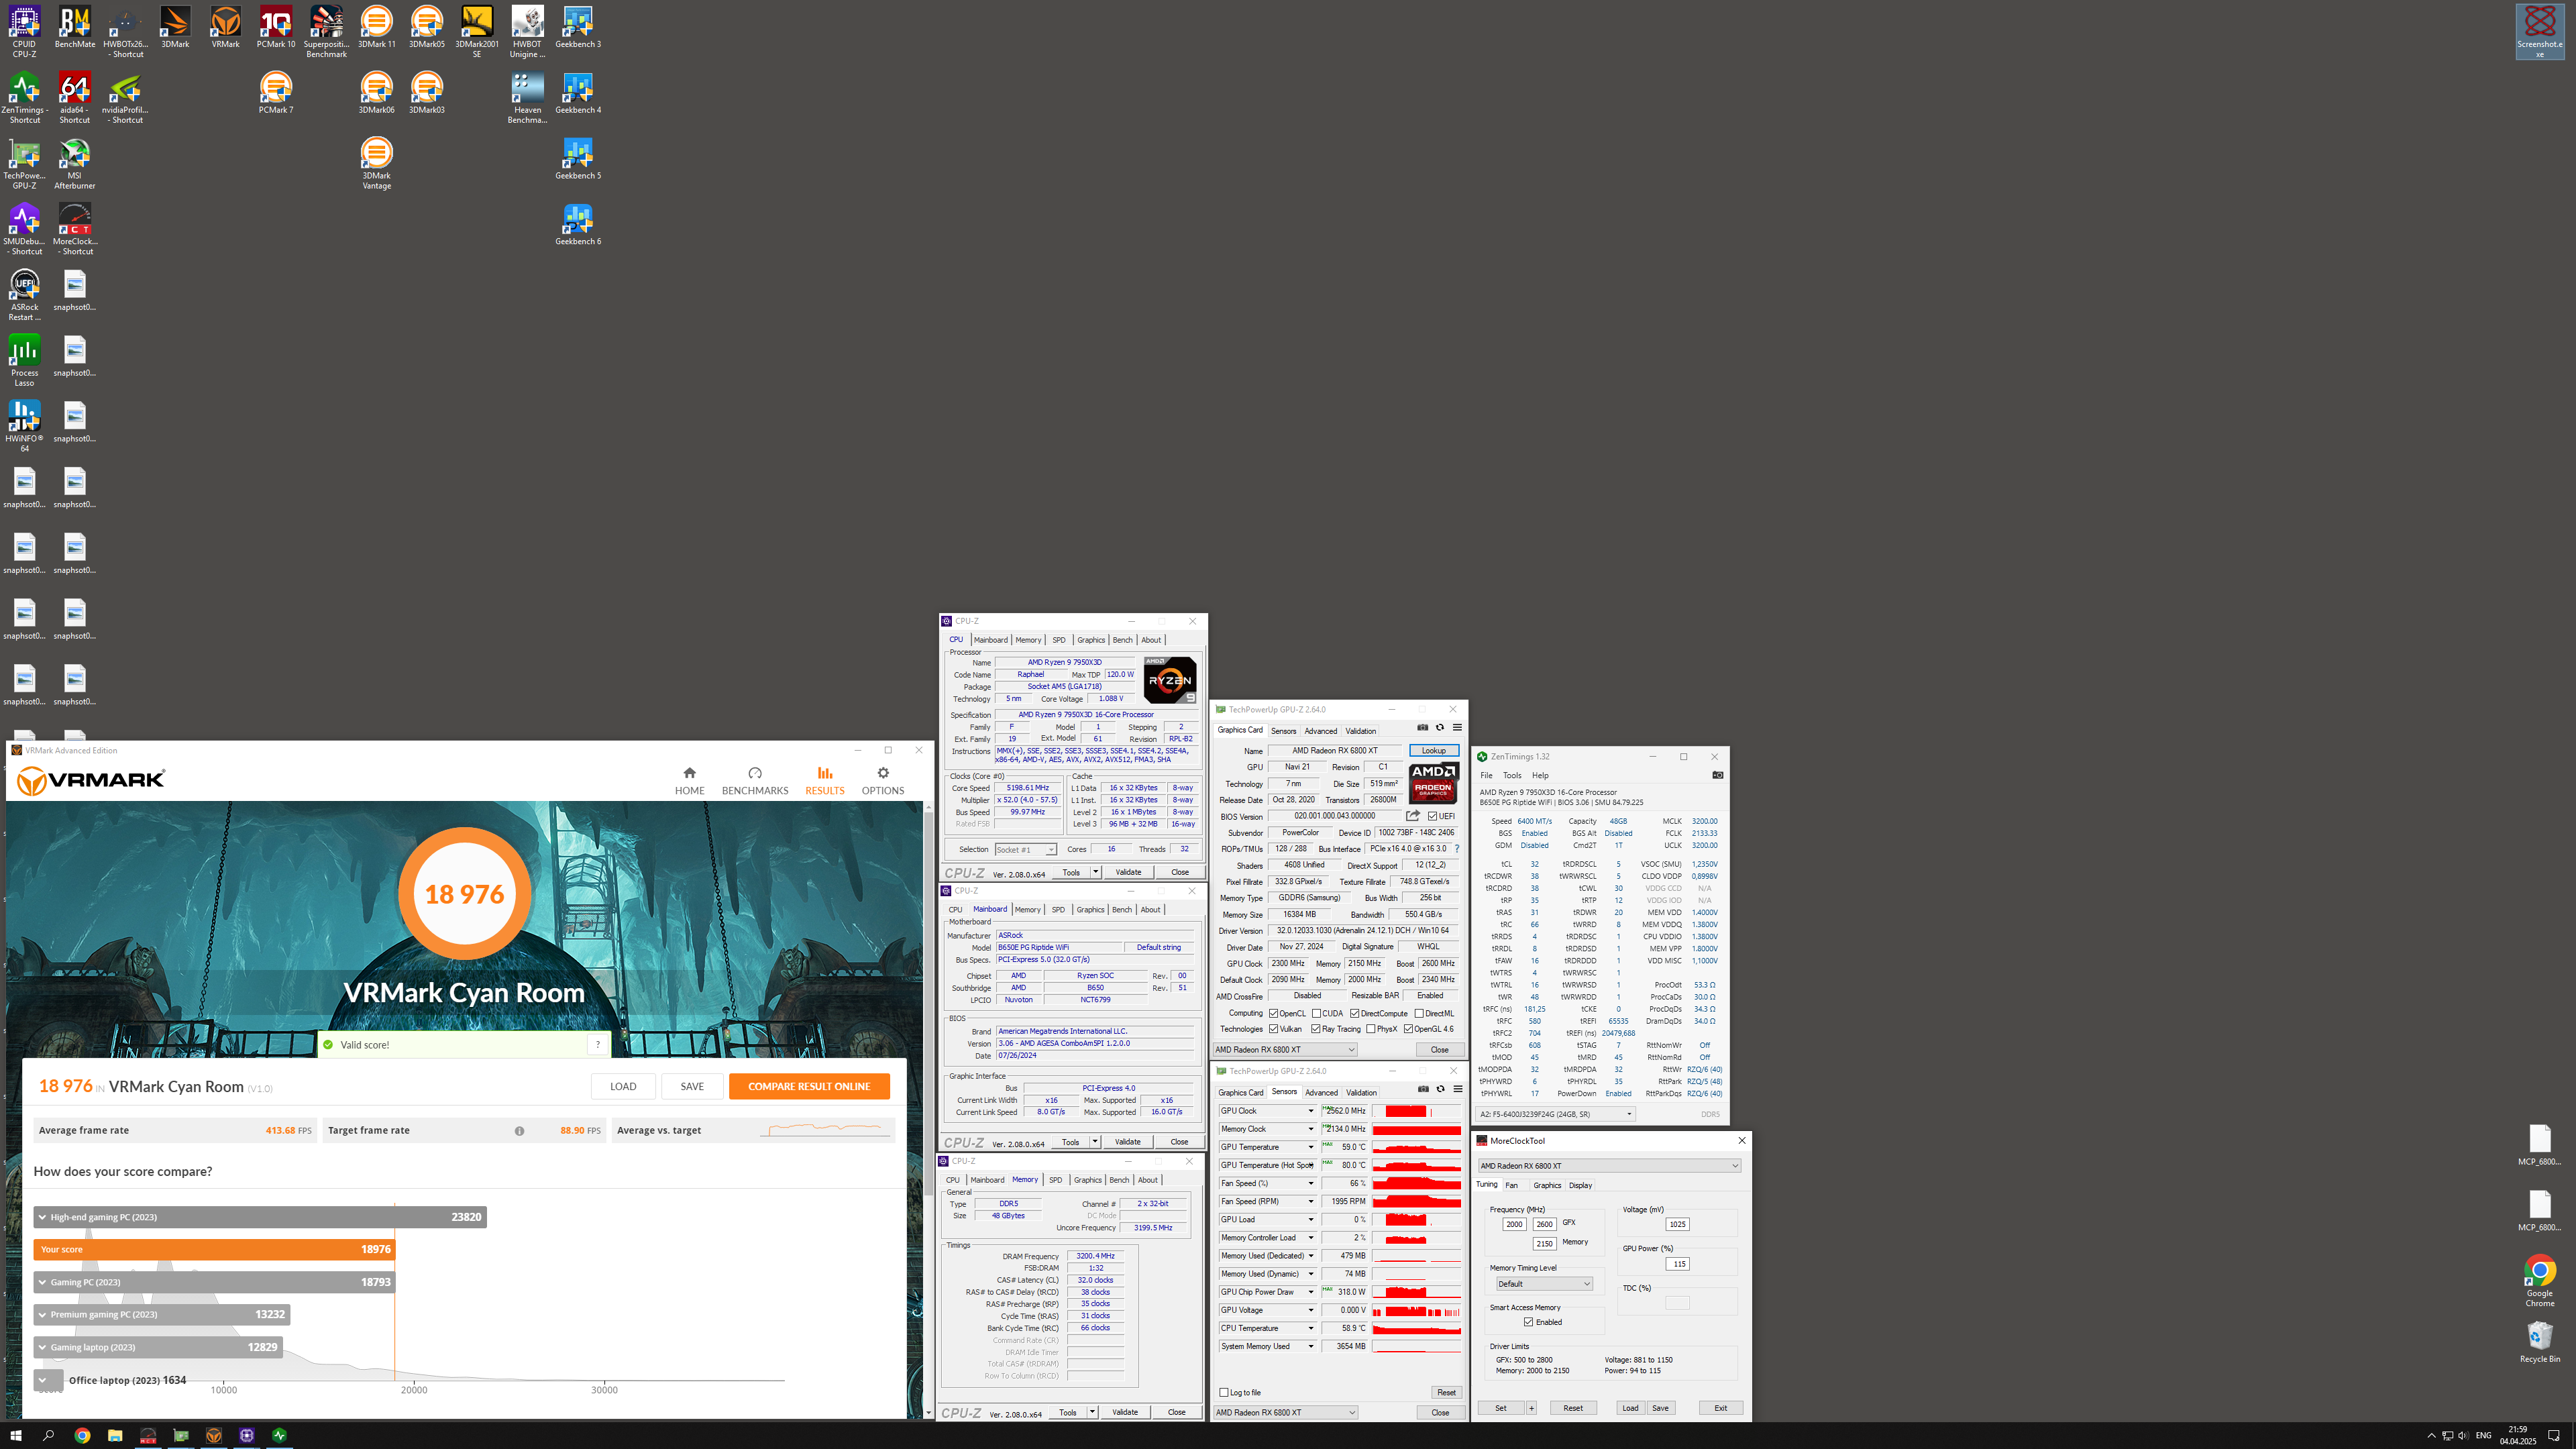Open hamburger menu in GPU-Z Sensors window
2576x1449 pixels.
point(1458,1090)
